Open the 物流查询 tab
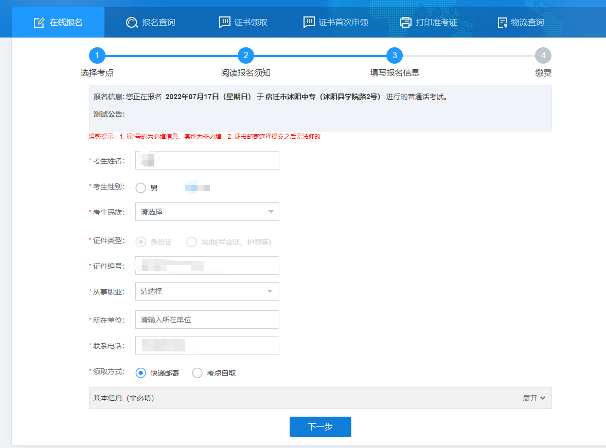The width and height of the screenshot is (606, 448). tap(527, 23)
